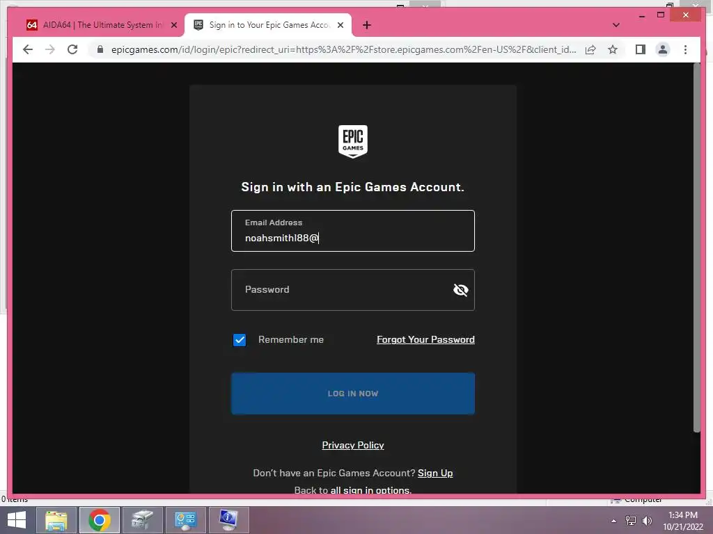Open the Chrome profile avatar menu
Image resolution: width=713 pixels, height=534 pixels.
(663, 49)
